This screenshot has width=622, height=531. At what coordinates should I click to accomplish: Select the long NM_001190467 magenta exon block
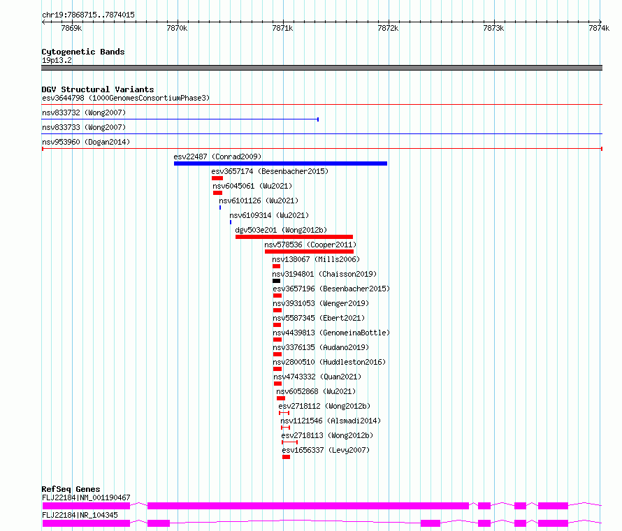pos(308,506)
